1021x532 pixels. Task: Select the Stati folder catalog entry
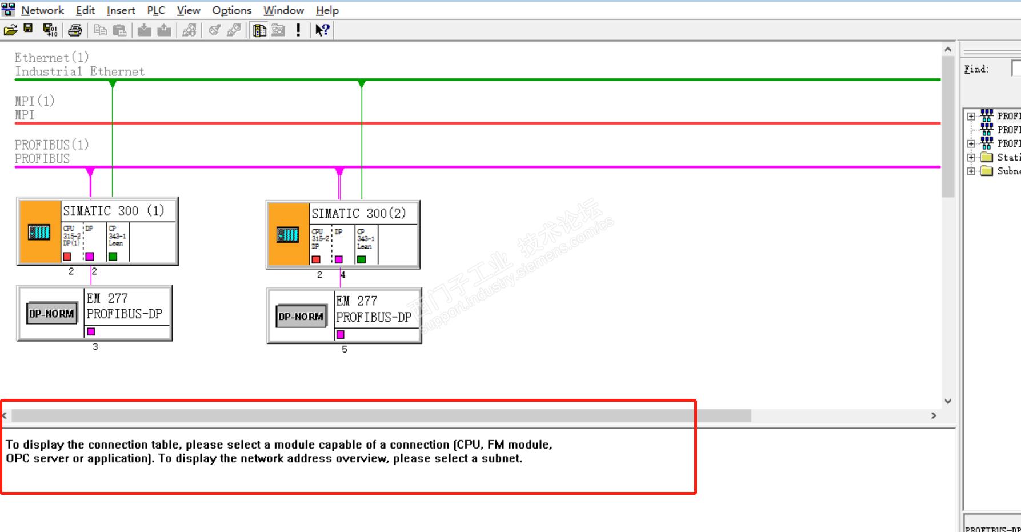1008,157
